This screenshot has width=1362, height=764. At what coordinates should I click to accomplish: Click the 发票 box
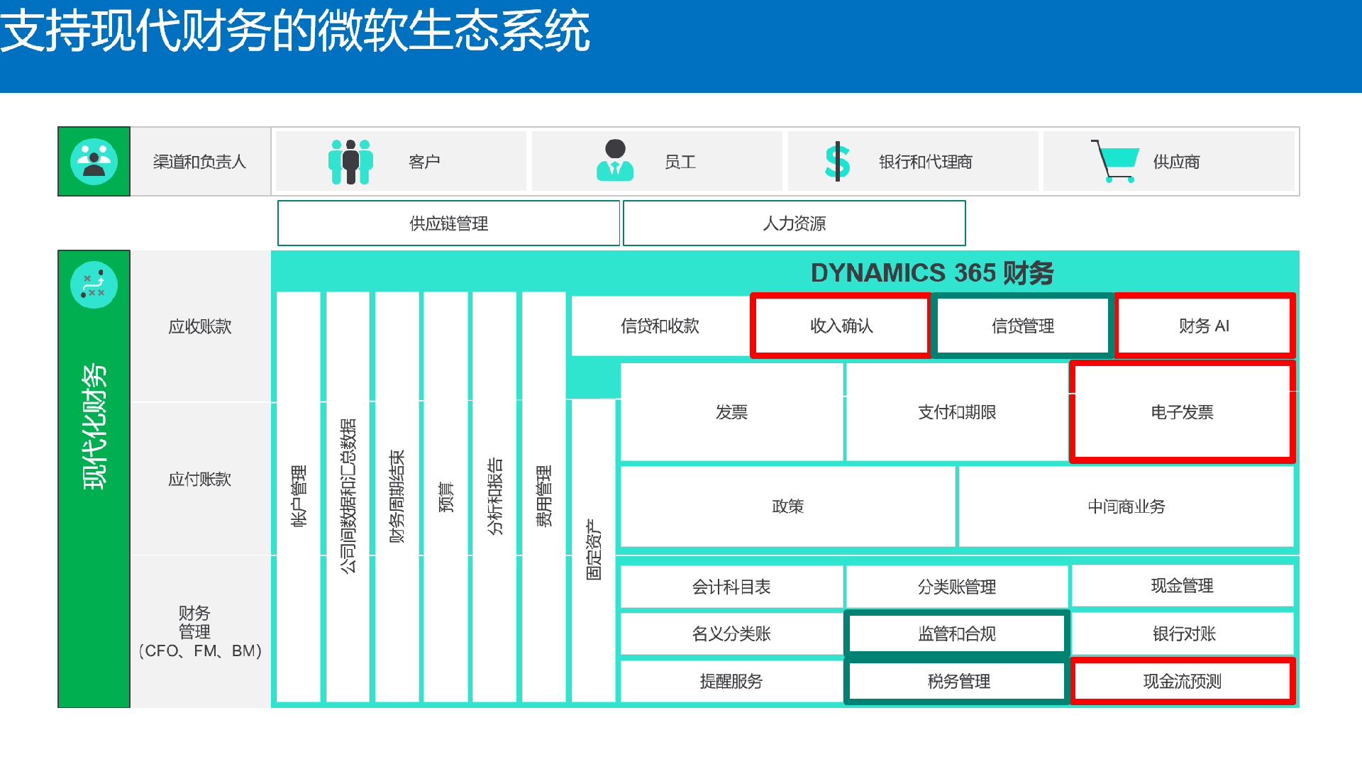(x=731, y=412)
